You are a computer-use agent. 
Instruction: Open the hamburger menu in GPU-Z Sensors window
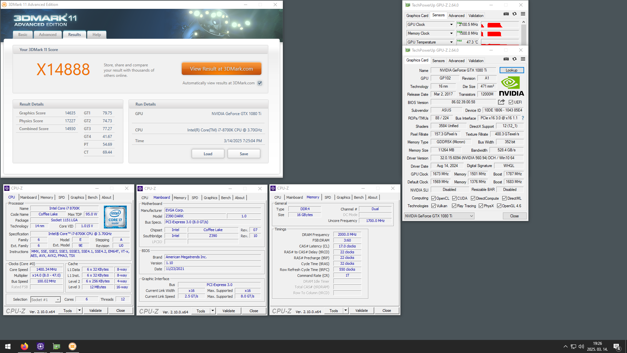pos(523,14)
